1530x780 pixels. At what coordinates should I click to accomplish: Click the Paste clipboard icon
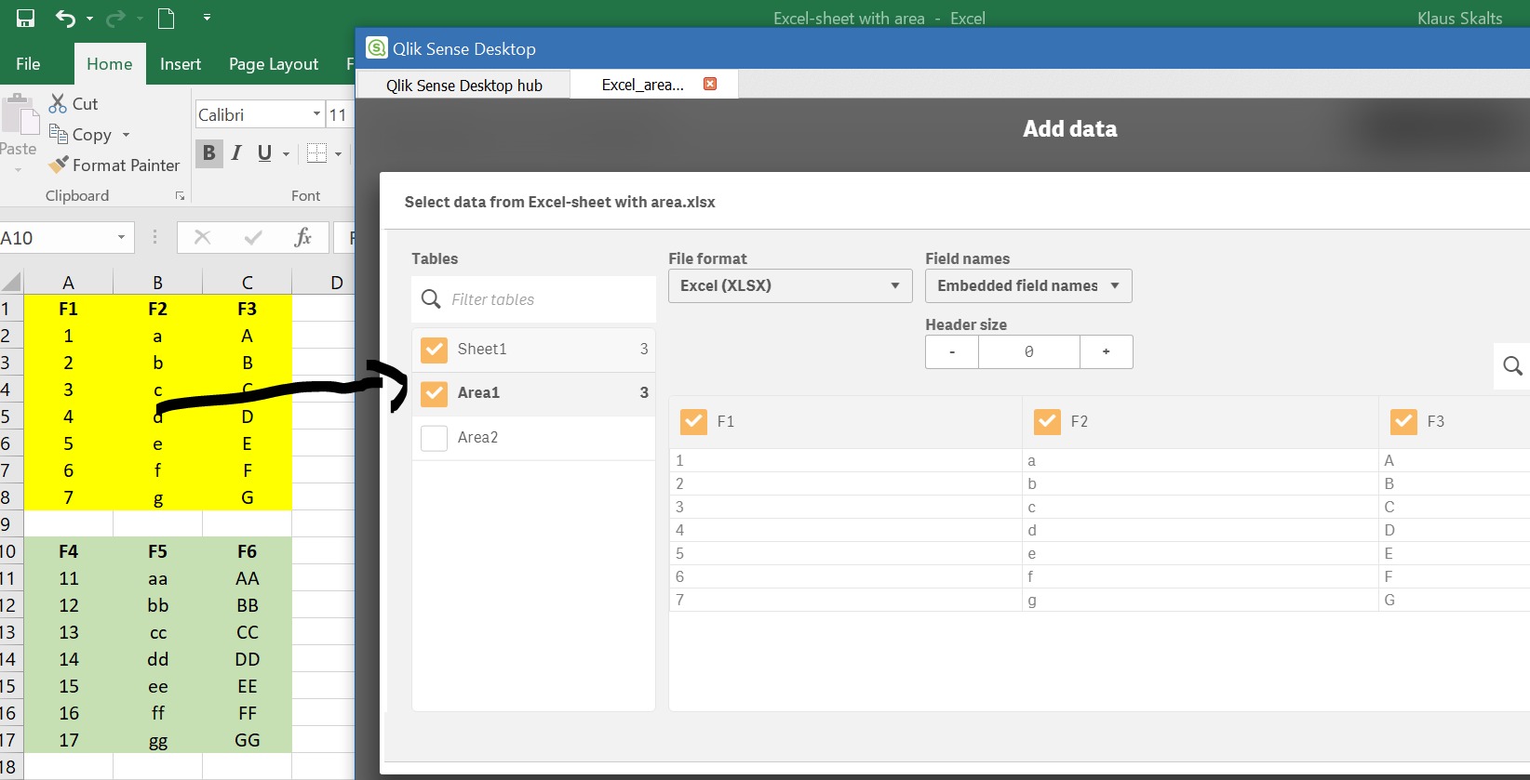click(x=19, y=115)
